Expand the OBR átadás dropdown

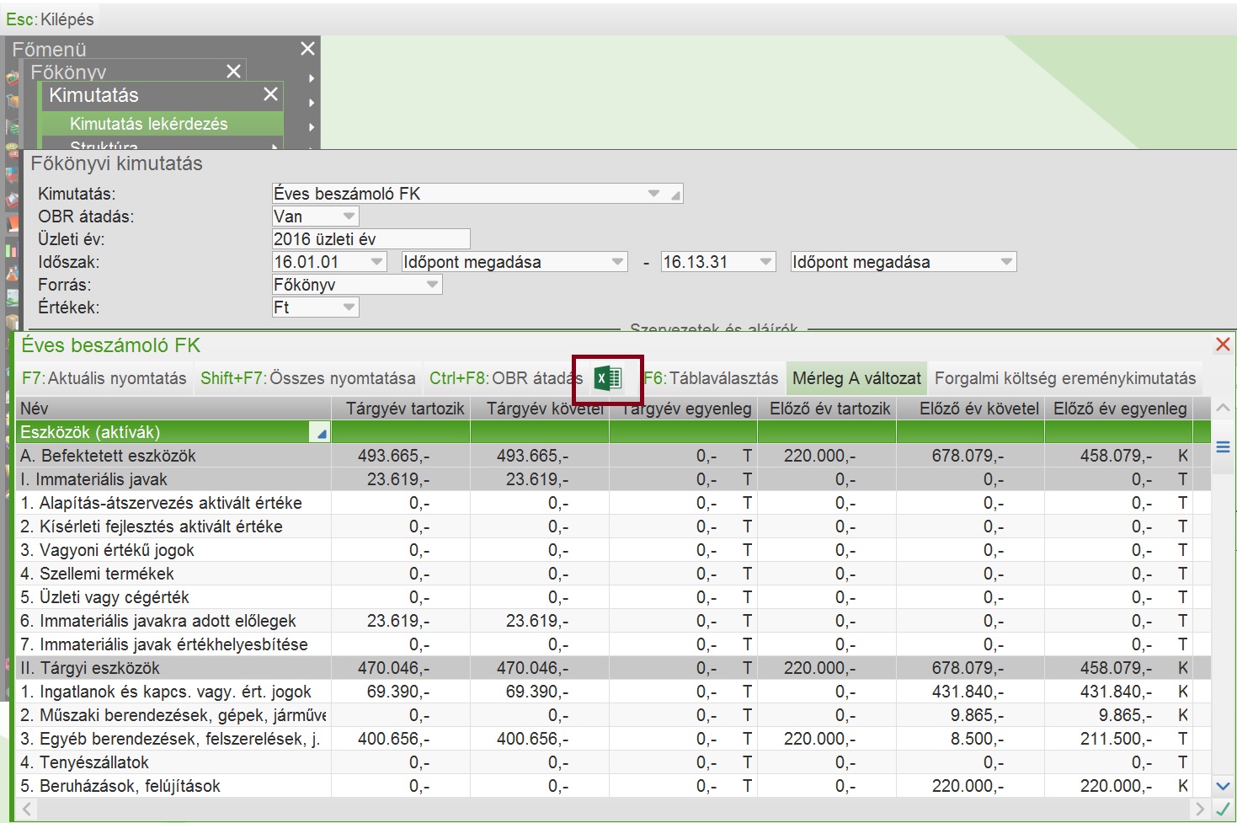pos(348,216)
